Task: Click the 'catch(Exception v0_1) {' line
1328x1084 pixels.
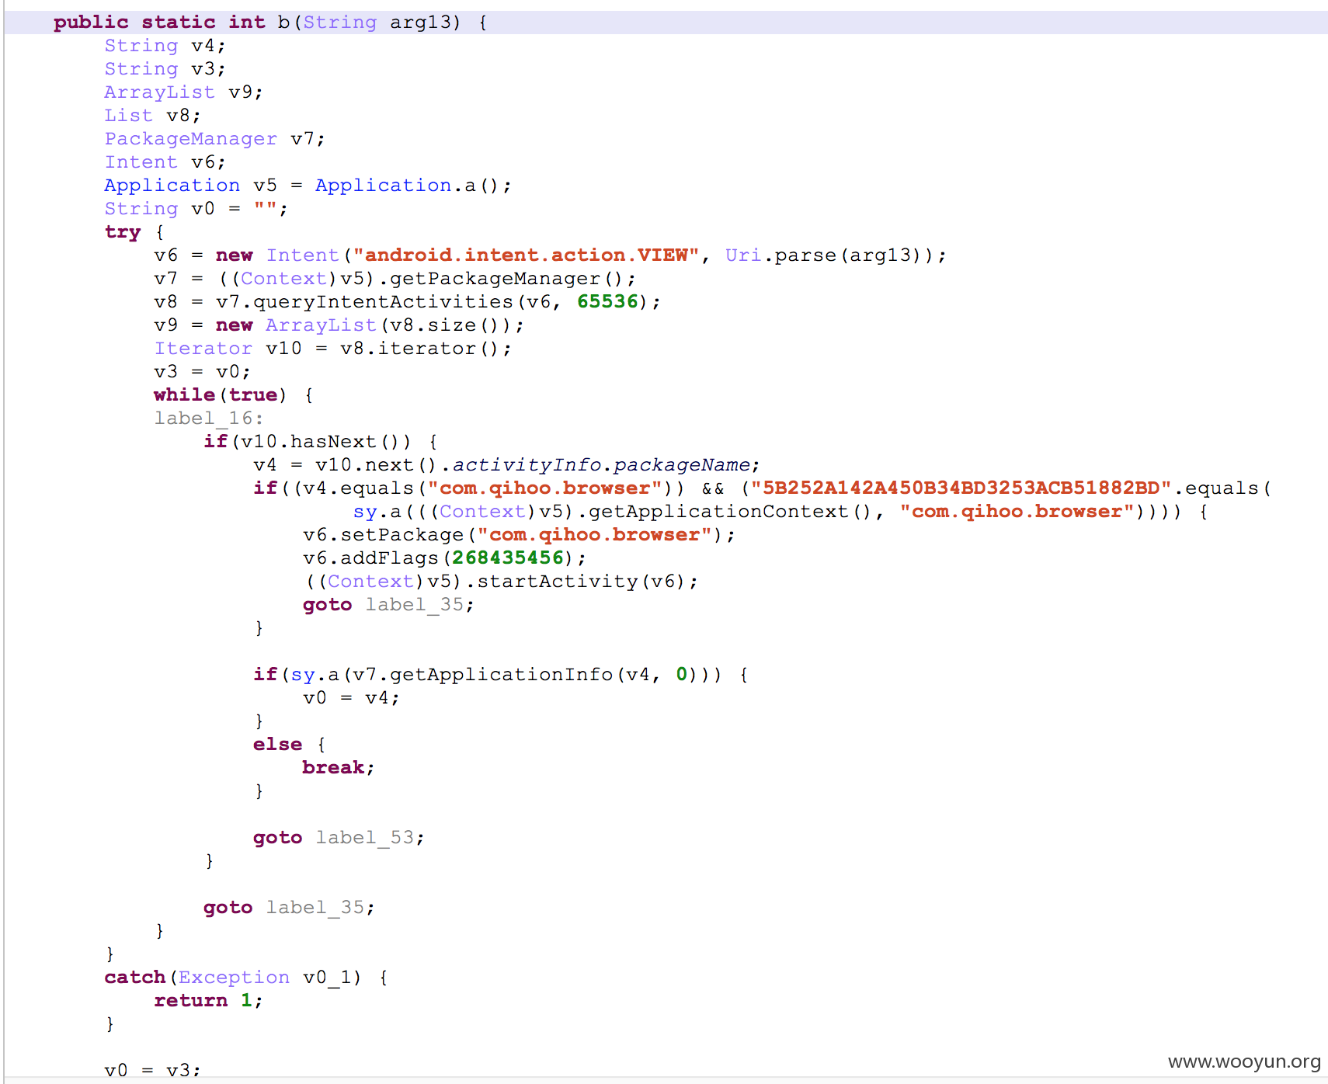Action: click(x=245, y=978)
